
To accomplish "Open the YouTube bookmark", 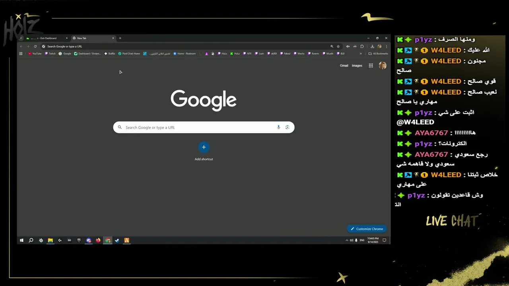I will [35, 54].
